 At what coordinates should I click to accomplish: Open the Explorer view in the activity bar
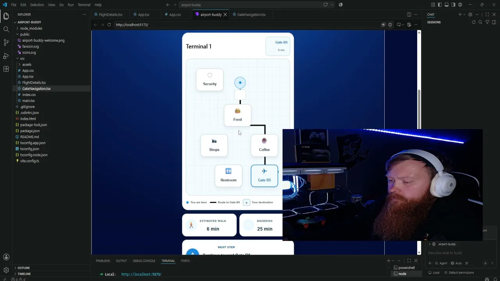pos(6,16)
